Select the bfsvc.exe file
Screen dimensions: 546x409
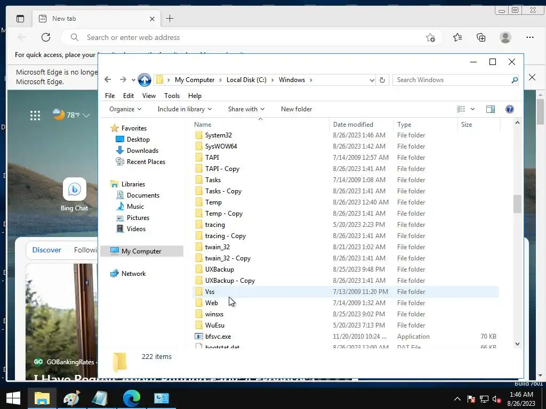pyautogui.click(x=218, y=337)
